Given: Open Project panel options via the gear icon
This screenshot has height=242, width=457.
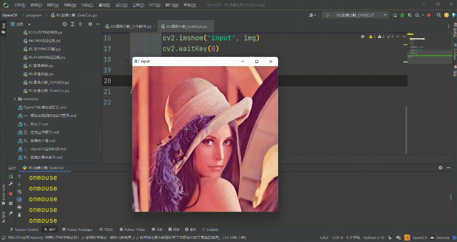Looking at the screenshot, I should click(x=90, y=24).
